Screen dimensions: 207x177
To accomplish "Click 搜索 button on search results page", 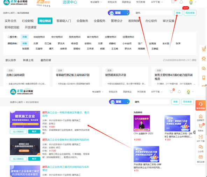I will click(x=175, y=102).
